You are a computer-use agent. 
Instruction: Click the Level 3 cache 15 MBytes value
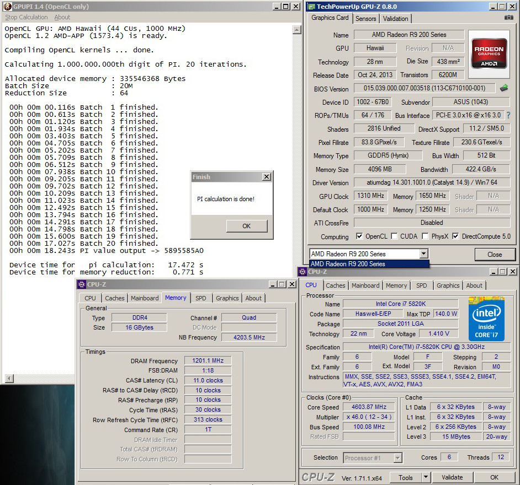tap(455, 436)
